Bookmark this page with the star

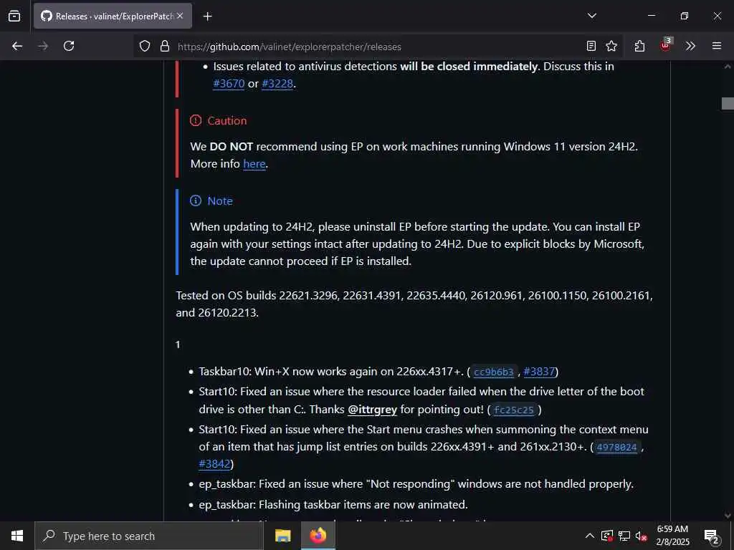click(611, 46)
